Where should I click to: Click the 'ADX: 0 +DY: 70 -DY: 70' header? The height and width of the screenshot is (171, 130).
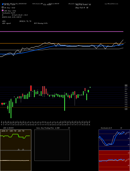12,131
